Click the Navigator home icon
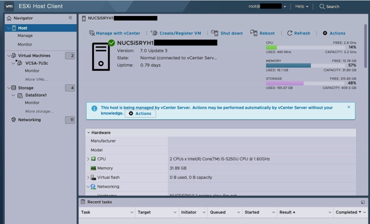The image size is (370, 224). [x=9, y=18]
